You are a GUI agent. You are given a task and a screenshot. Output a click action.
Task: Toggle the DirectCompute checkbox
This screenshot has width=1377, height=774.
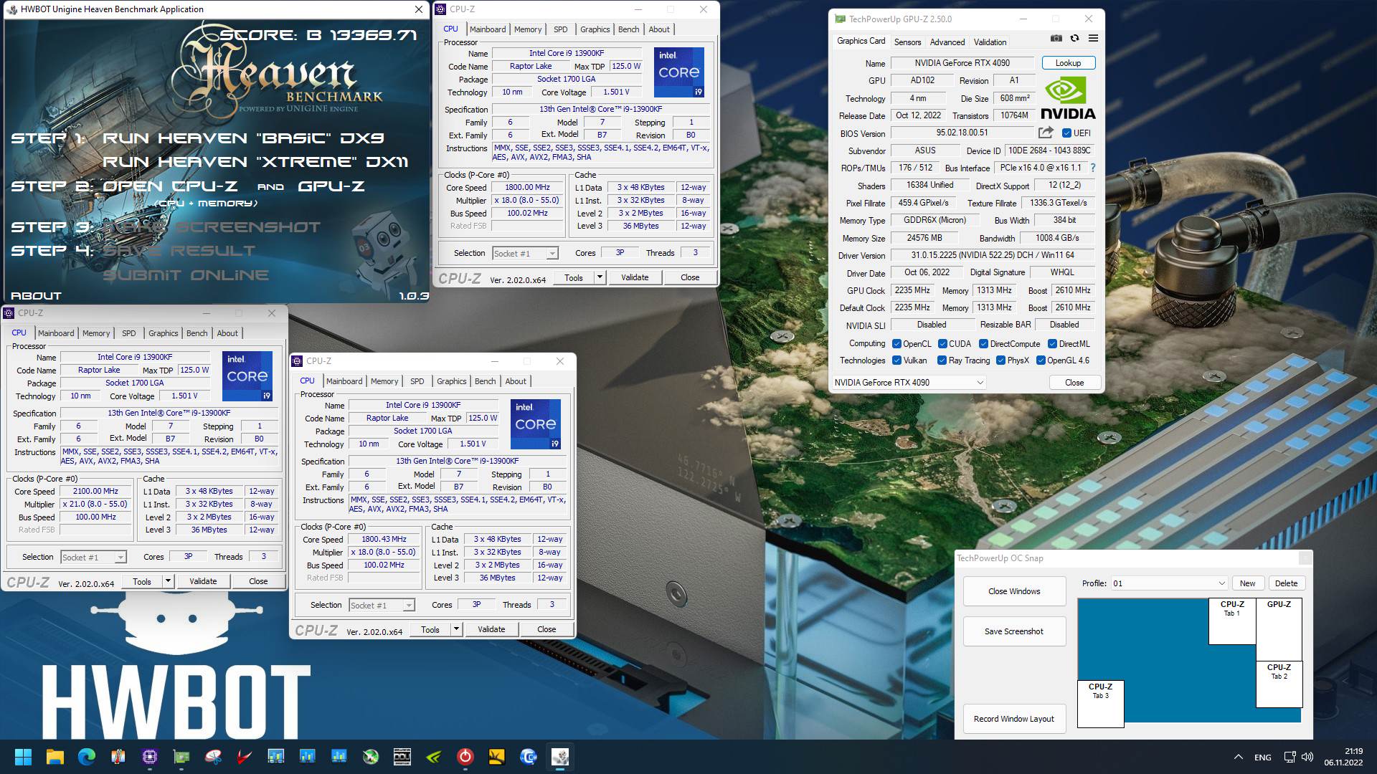point(984,344)
